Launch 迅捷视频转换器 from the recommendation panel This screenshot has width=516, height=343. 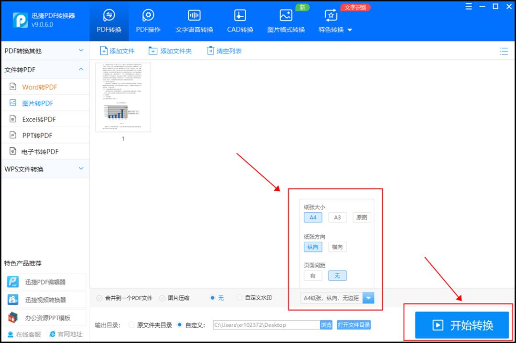pos(45,301)
